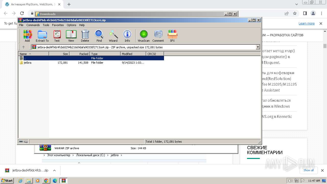Start VirusScan on the archive

(x=144, y=36)
